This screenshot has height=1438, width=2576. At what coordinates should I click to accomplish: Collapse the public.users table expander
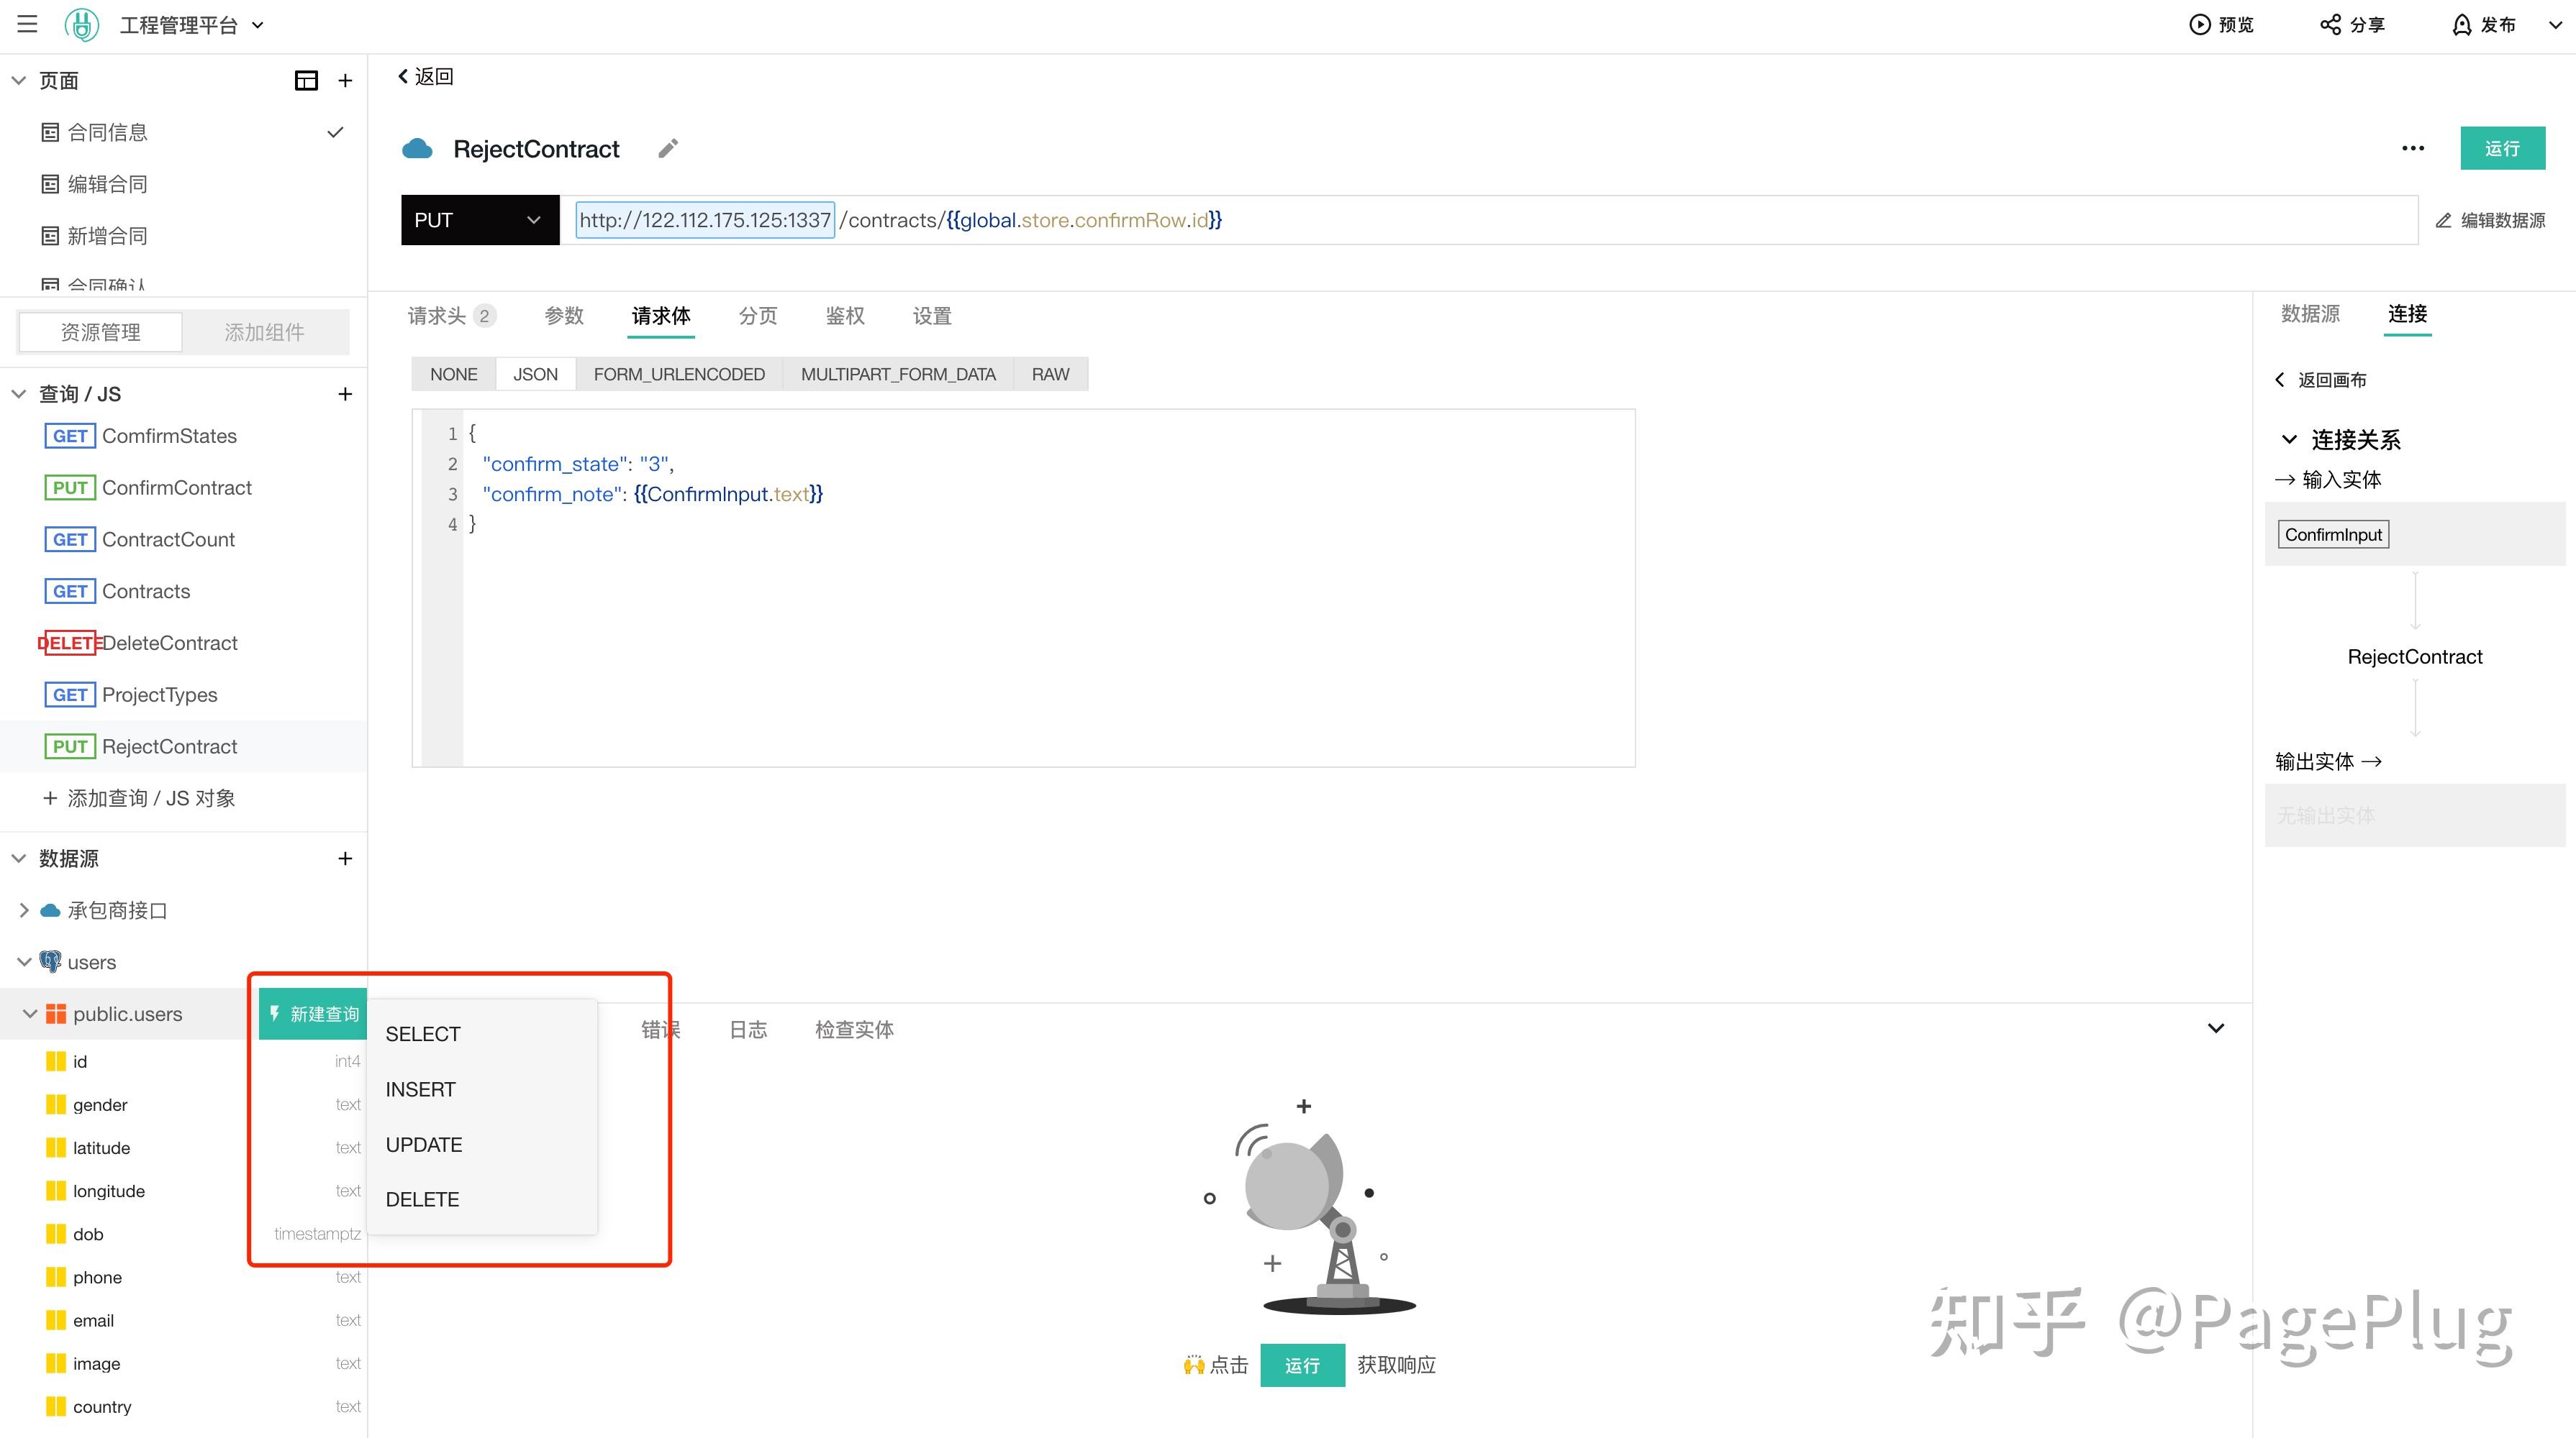tap(29, 1013)
